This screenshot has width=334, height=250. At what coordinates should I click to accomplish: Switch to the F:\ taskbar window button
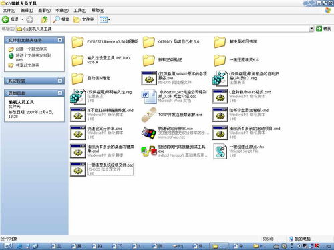pos(179,246)
